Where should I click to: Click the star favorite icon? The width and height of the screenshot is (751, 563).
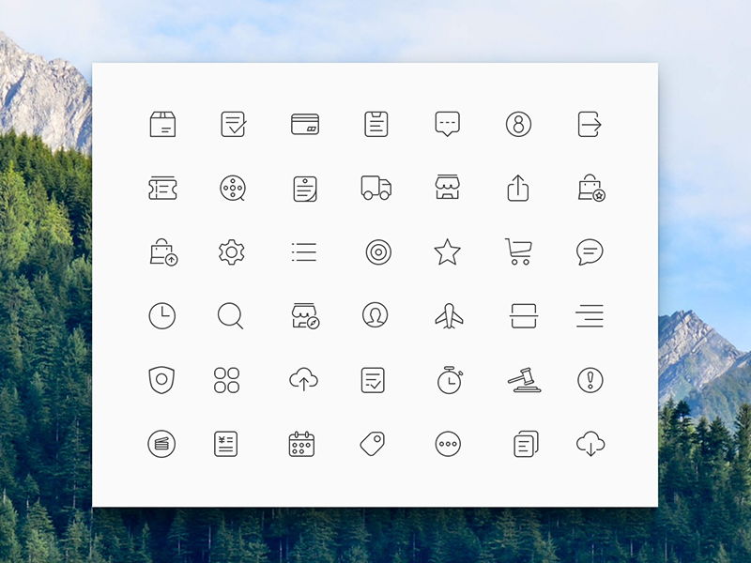click(448, 251)
